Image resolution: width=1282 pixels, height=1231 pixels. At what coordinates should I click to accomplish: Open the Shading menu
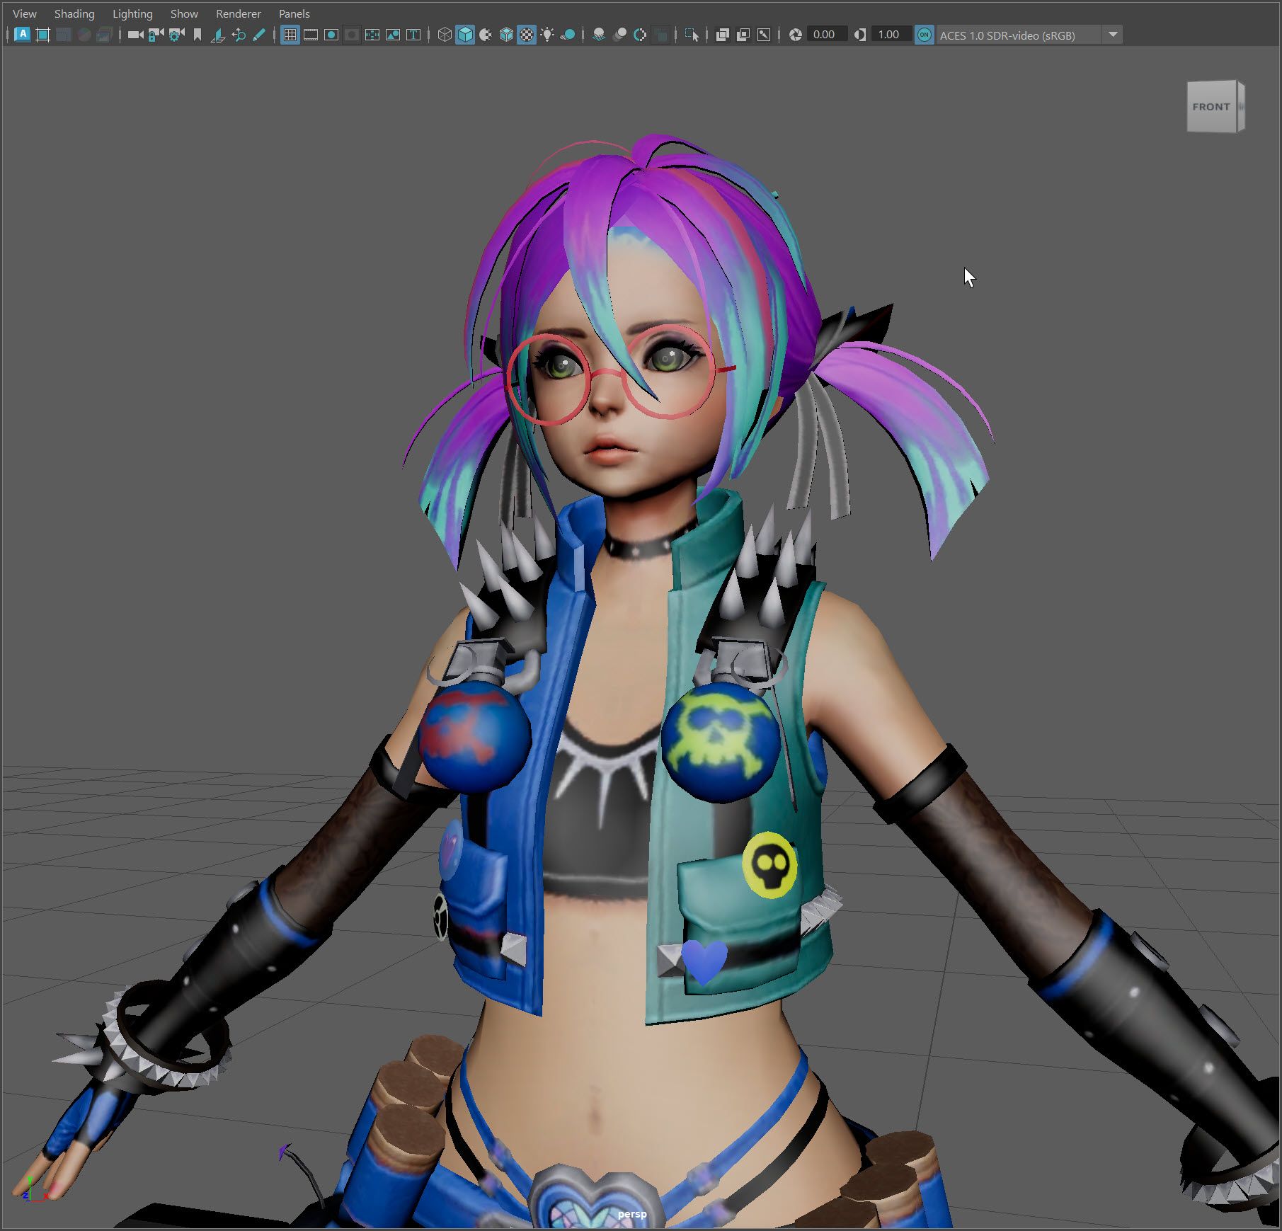[x=74, y=13]
